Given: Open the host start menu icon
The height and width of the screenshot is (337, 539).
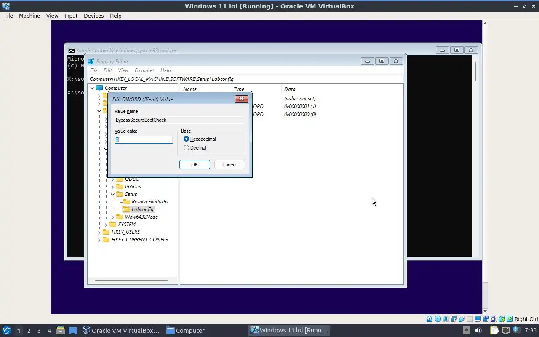Looking at the screenshot, I should click(x=6, y=330).
